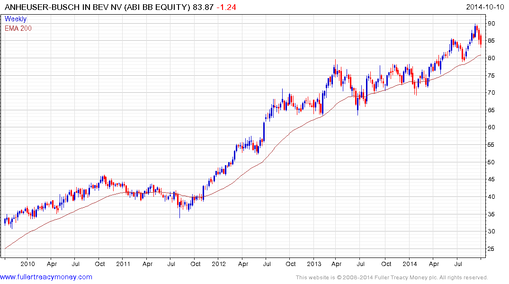
Task: Click the 2013 year label on time axis
Action: pos(314,264)
